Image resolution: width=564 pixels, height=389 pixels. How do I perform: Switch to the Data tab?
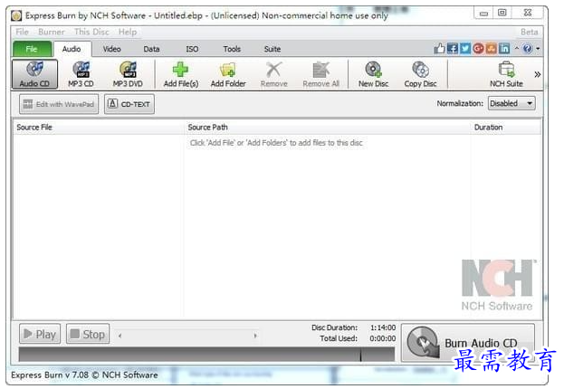(151, 49)
